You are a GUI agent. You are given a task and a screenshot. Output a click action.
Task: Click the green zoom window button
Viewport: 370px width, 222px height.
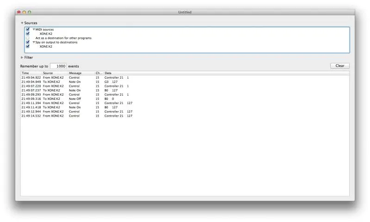point(30,12)
